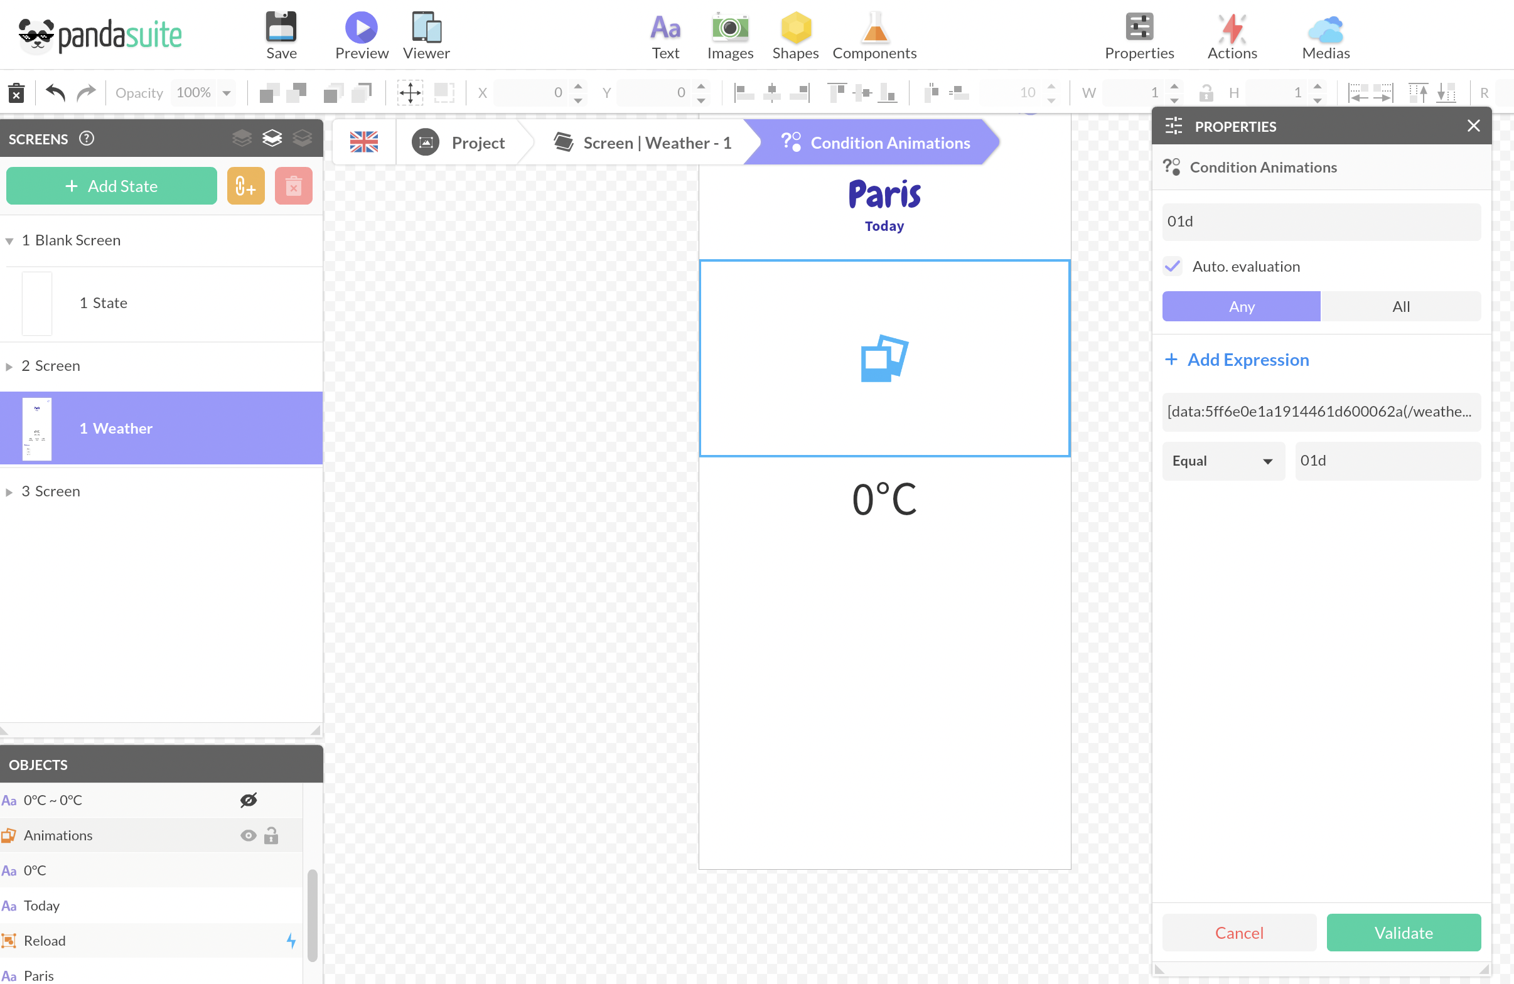Click the redo arrow
The height and width of the screenshot is (984, 1514).
pos(86,93)
